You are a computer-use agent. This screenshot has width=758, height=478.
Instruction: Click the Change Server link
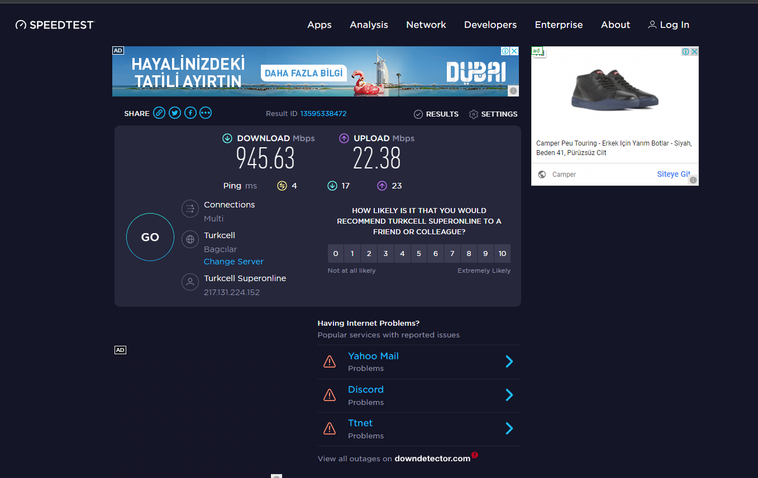click(x=233, y=262)
